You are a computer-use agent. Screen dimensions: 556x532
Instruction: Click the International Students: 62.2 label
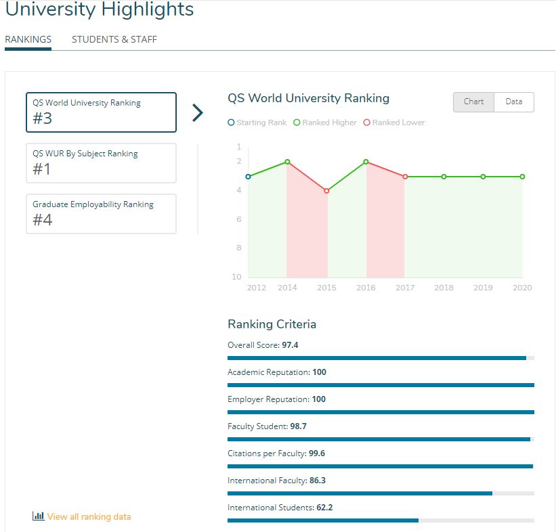(x=280, y=508)
